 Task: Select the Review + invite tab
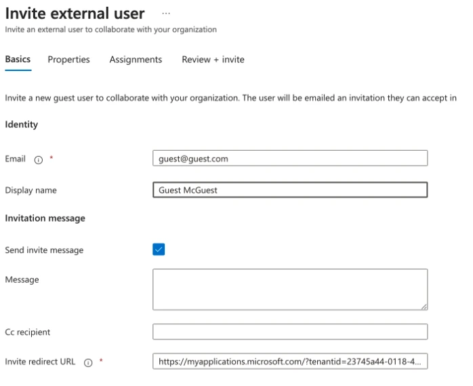click(x=213, y=59)
